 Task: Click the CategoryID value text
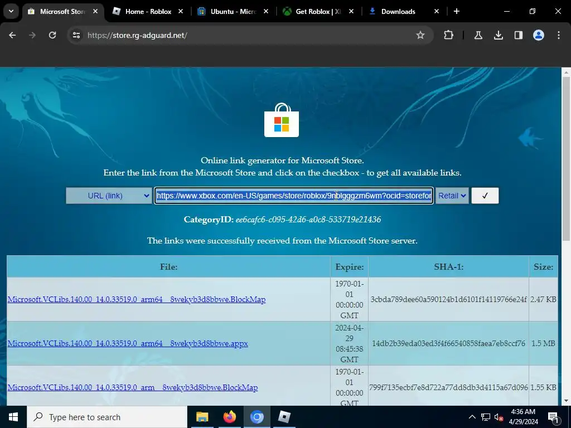[x=308, y=220]
